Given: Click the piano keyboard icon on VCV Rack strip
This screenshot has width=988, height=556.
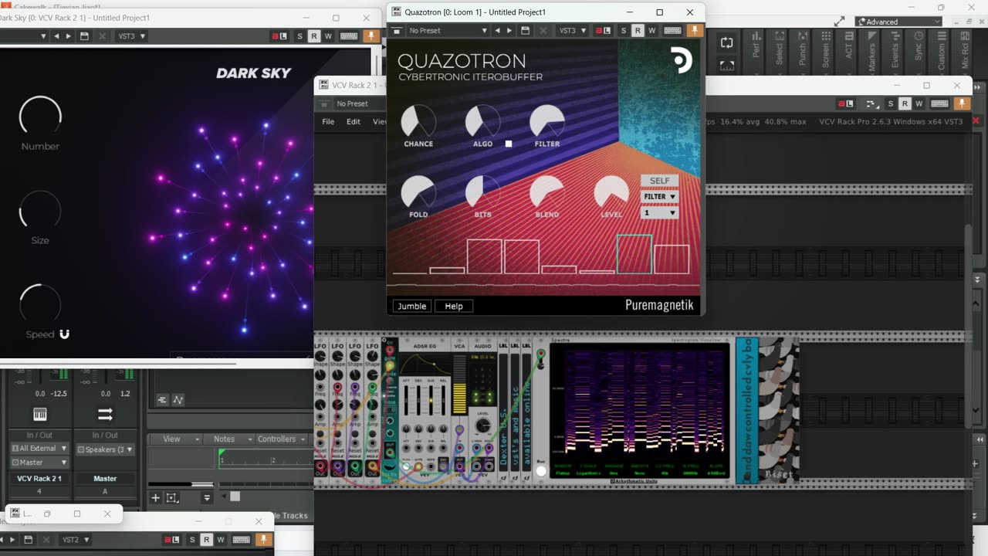Looking at the screenshot, I should click(x=39, y=415).
